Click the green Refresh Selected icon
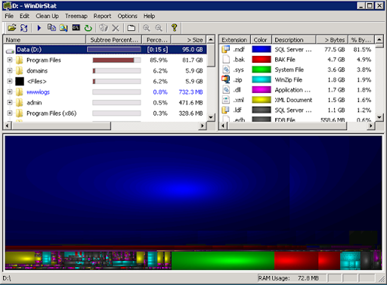This screenshot has width=387, height=285. pyautogui.click(x=88, y=28)
